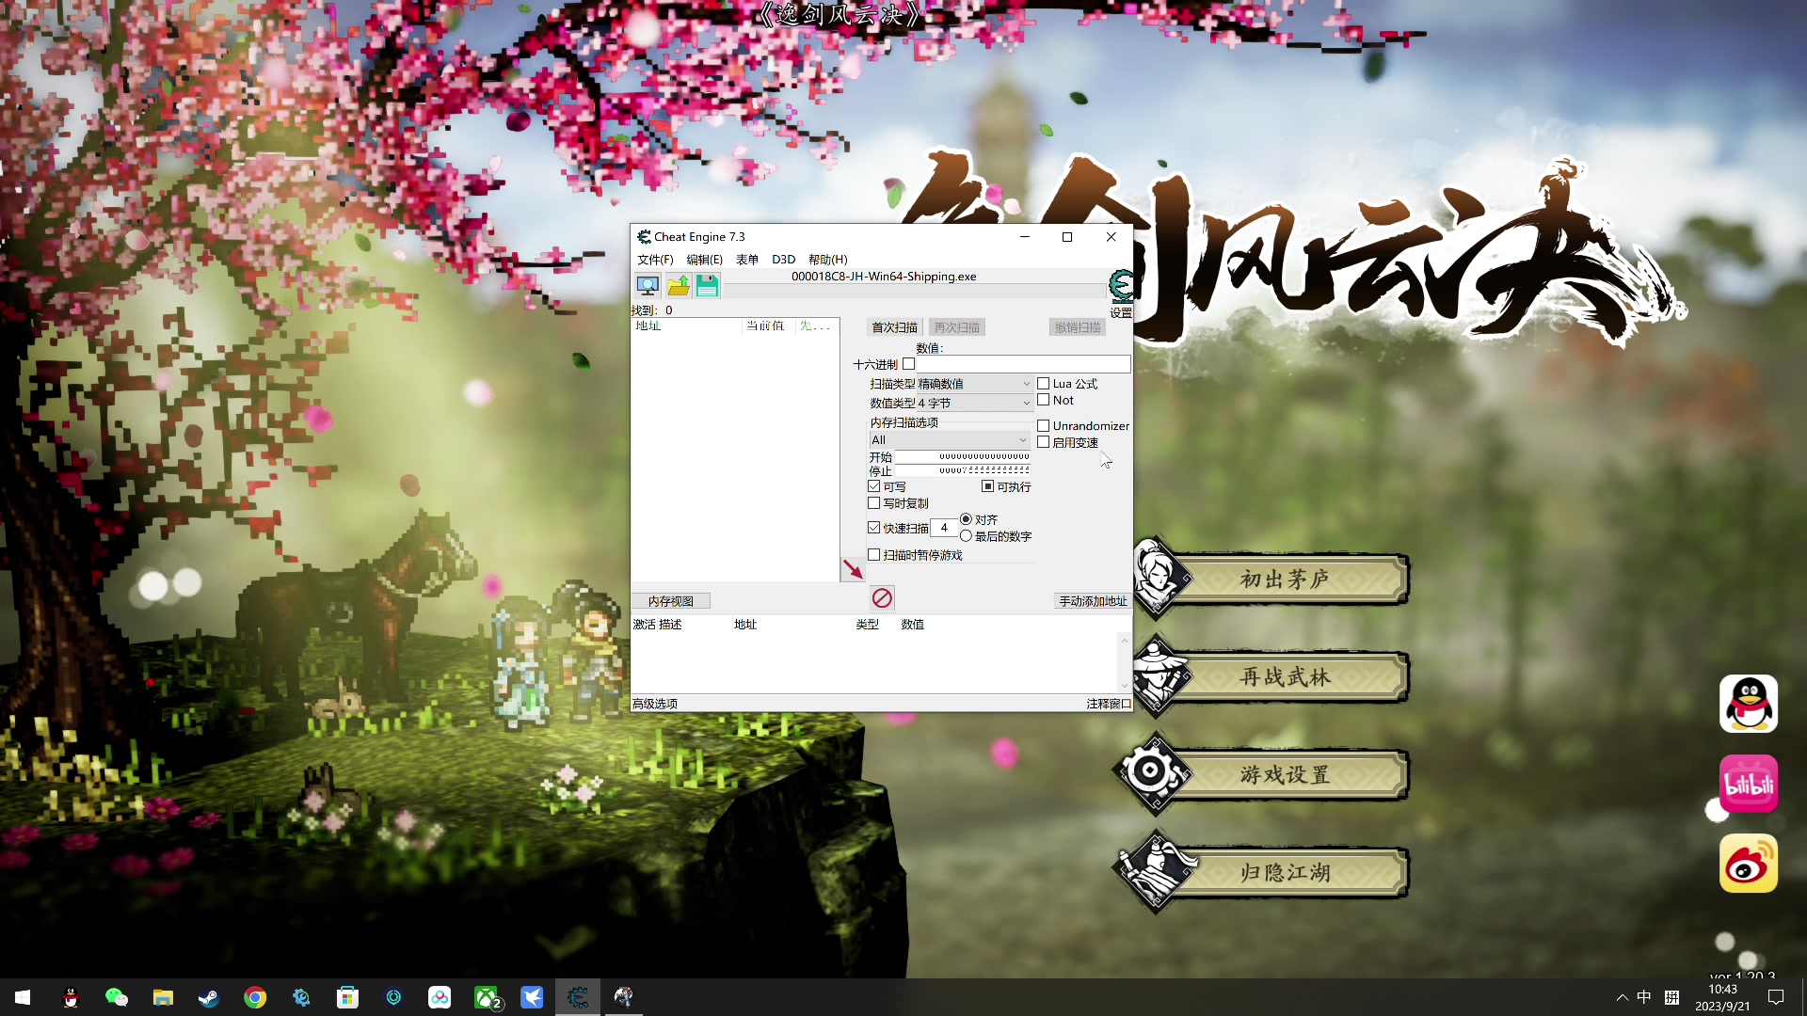This screenshot has height=1016, width=1807.
Task: Open the Baidu Netdisk cloud taskbar icon
Action: pyautogui.click(x=440, y=997)
